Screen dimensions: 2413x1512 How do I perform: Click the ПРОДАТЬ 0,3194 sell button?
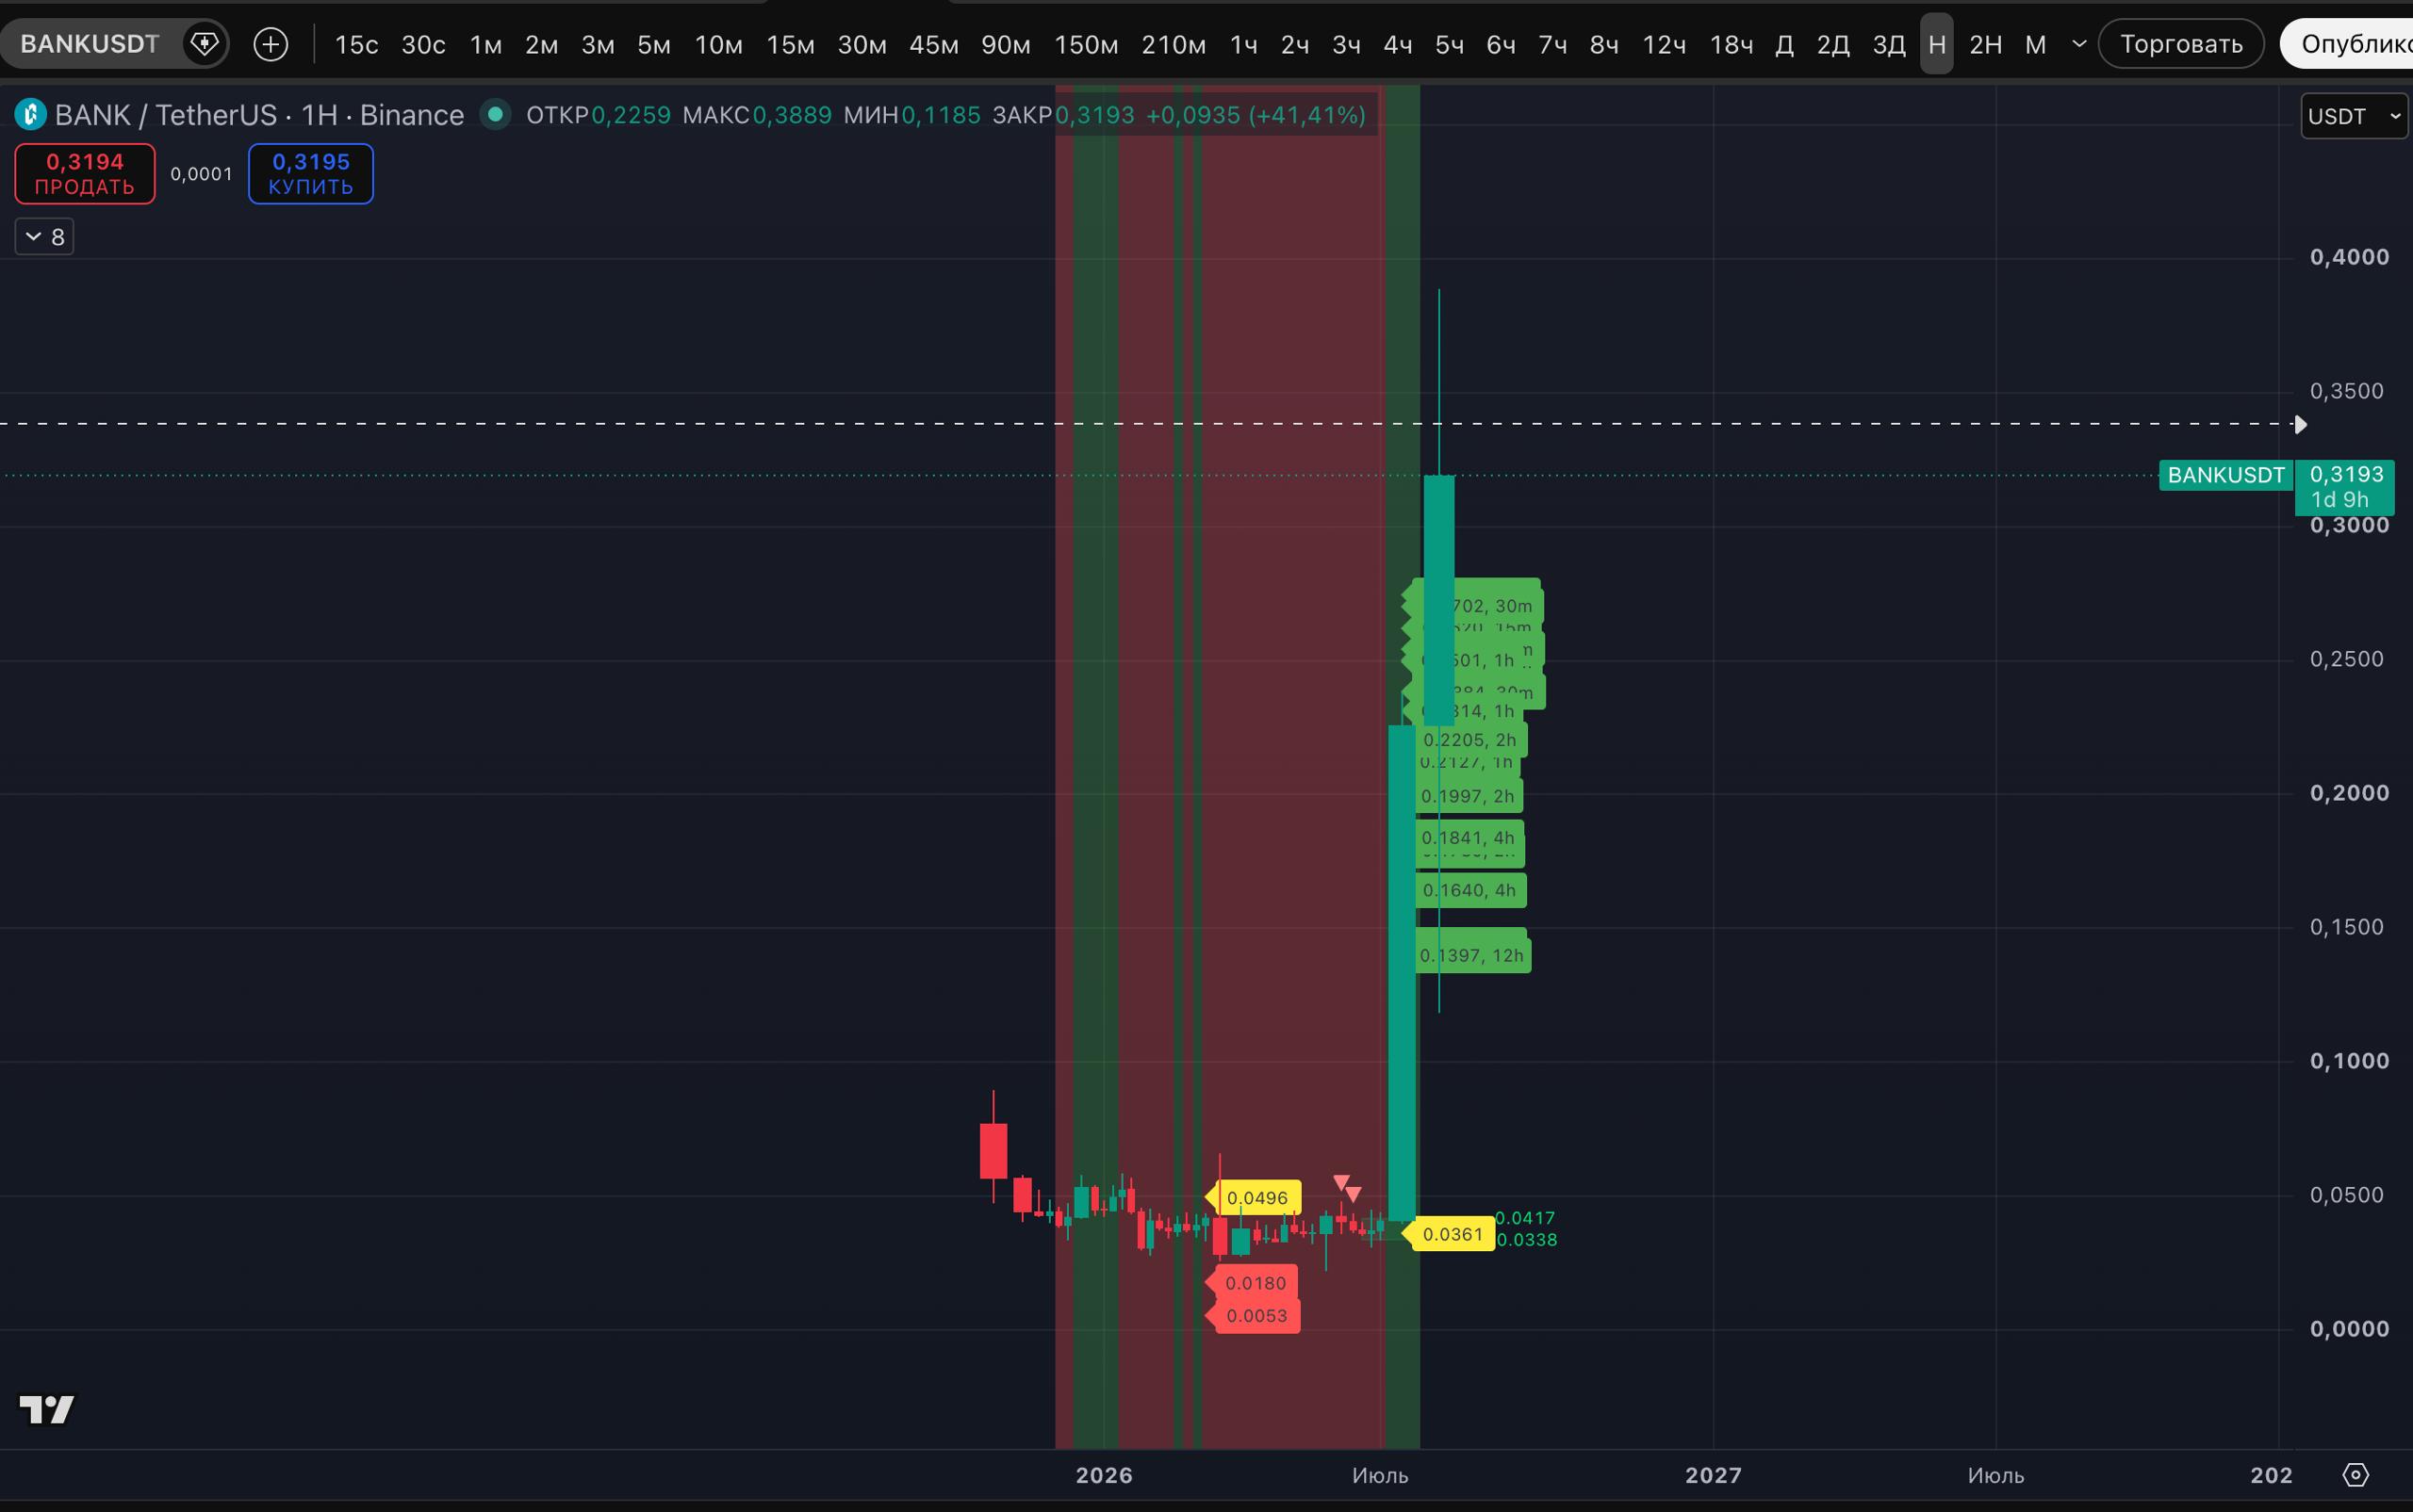(x=85, y=174)
